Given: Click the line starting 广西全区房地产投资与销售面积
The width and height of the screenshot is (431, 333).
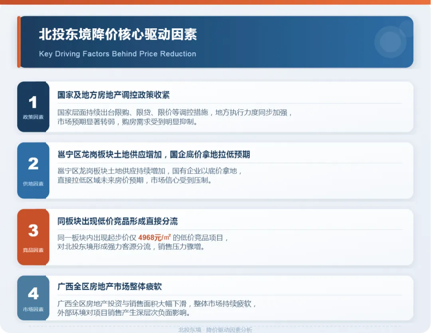Looking at the screenshot, I should pyautogui.click(x=157, y=303).
